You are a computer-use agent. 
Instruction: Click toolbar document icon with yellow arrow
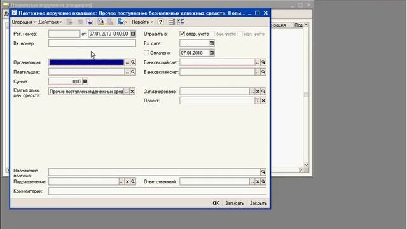[101, 22]
